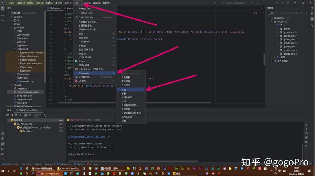This screenshot has height=177, width=317.
Task: Select goods_spu_k table in Database tree
Action: [x=291, y=51]
